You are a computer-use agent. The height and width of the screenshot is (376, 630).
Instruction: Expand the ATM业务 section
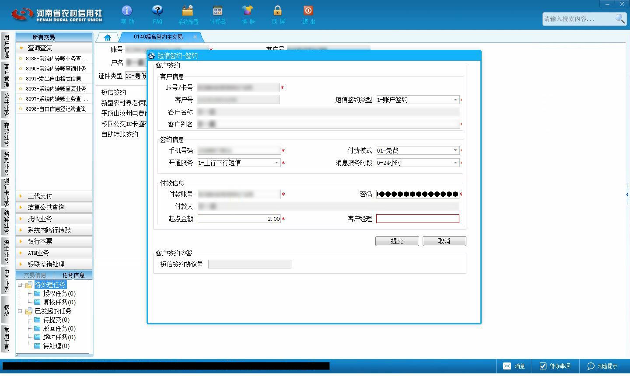[x=54, y=253]
